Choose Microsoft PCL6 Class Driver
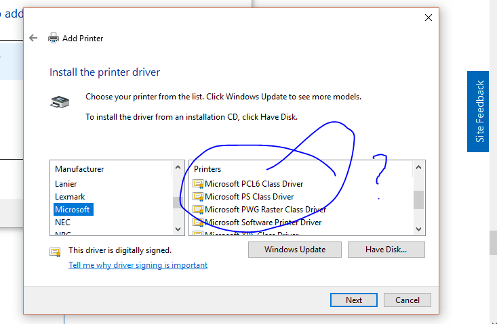The image size is (497, 324). click(x=254, y=184)
